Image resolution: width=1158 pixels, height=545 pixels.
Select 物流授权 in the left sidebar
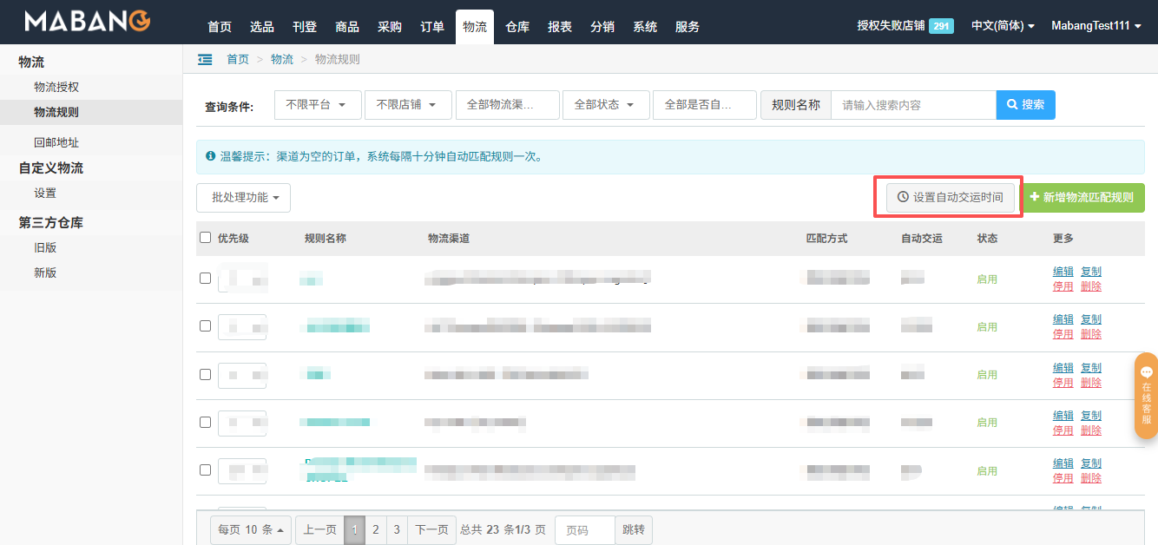point(56,87)
